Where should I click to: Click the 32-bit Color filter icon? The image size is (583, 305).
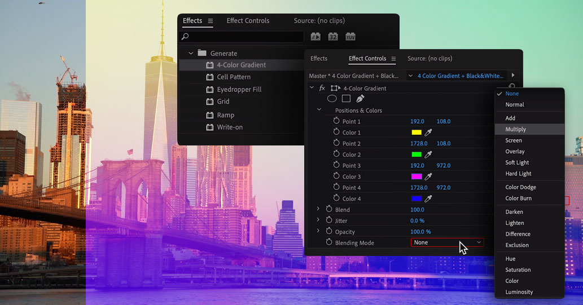333,37
